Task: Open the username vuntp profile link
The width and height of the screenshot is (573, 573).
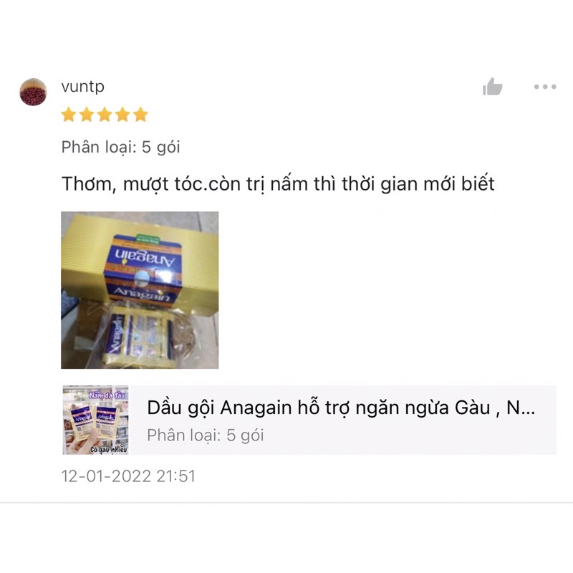Action: click(83, 87)
